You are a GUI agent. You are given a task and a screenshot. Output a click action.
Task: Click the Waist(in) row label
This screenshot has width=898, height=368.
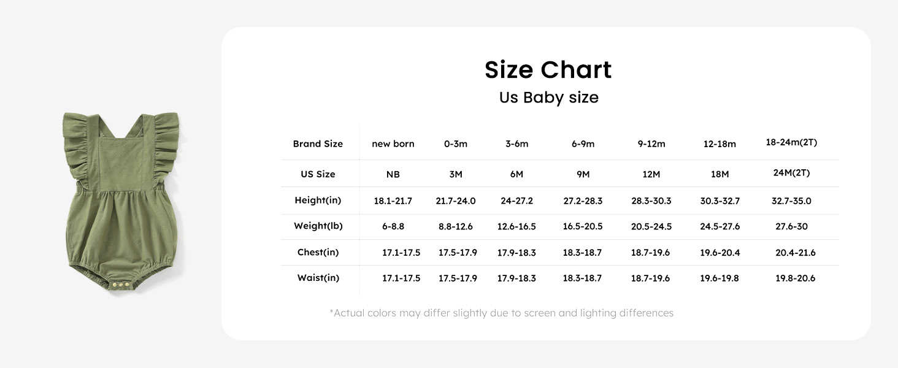pyautogui.click(x=318, y=278)
